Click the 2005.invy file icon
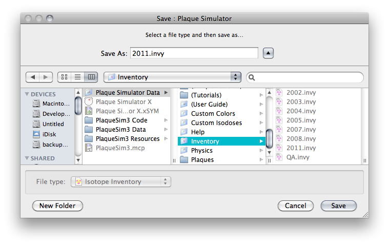This screenshot has height=246, width=389. click(x=279, y=120)
